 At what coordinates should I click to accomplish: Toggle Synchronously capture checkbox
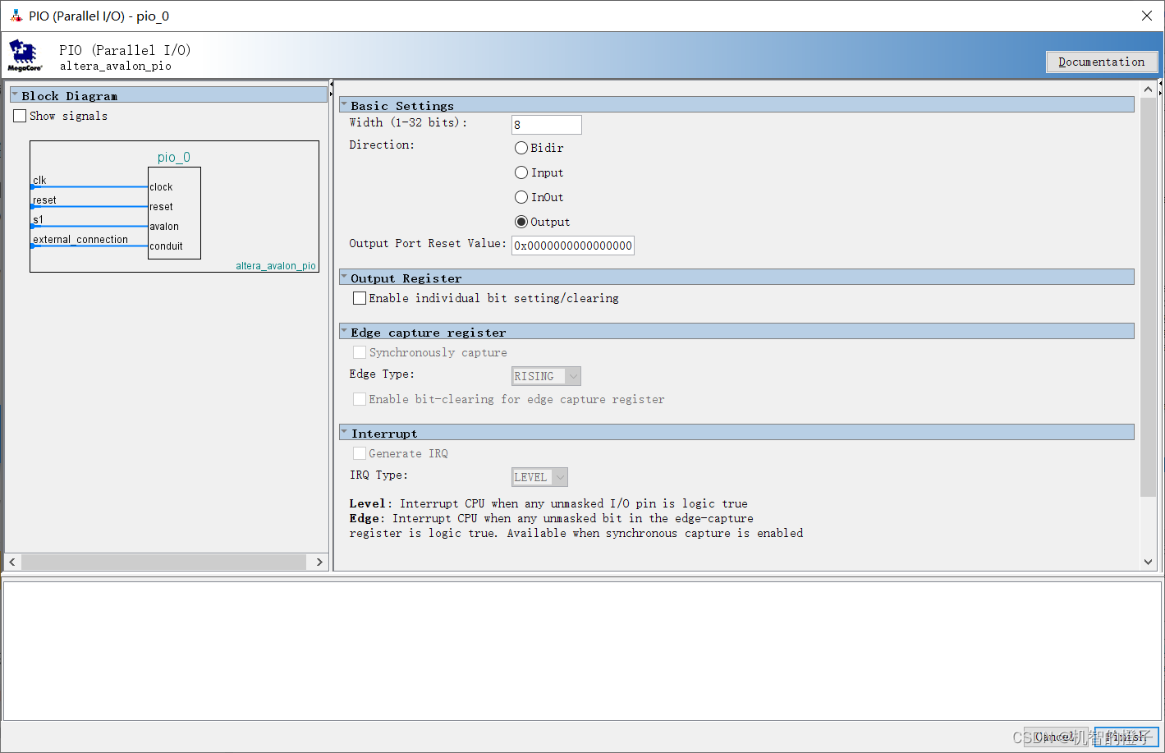click(x=360, y=352)
